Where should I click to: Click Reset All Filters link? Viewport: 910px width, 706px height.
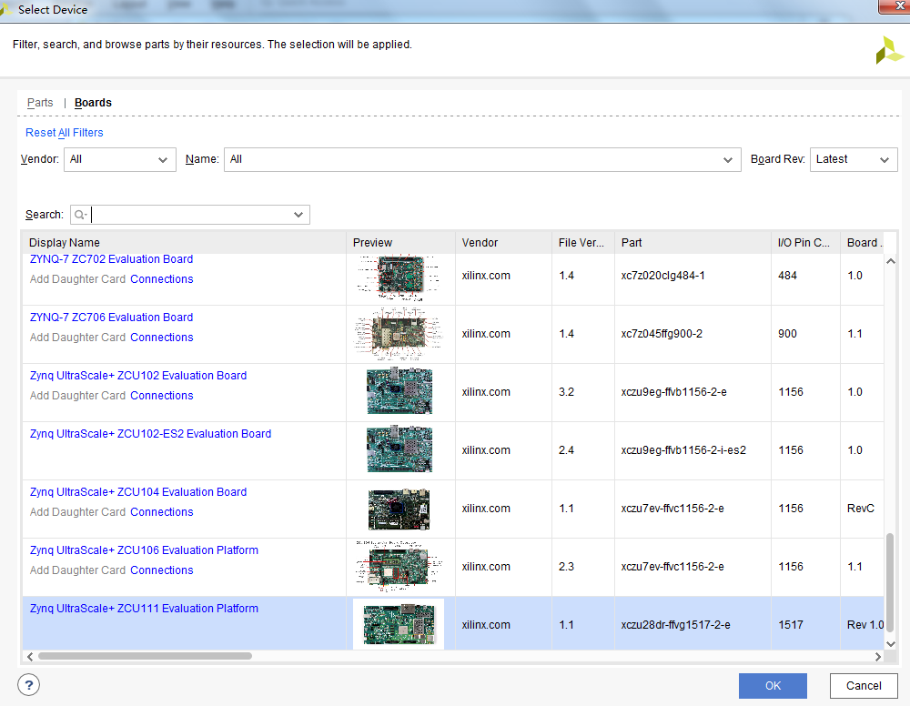tap(65, 133)
